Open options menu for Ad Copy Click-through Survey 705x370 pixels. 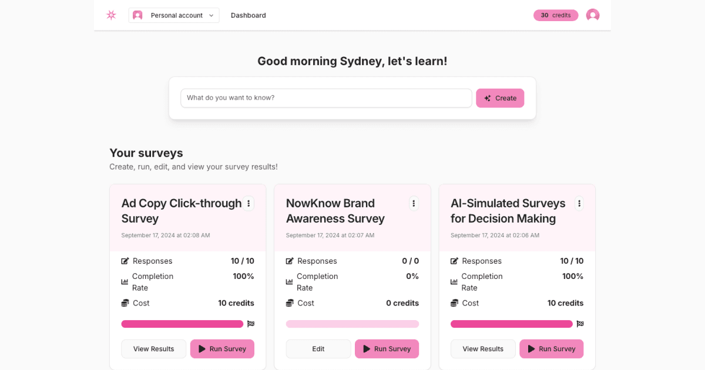coord(249,203)
